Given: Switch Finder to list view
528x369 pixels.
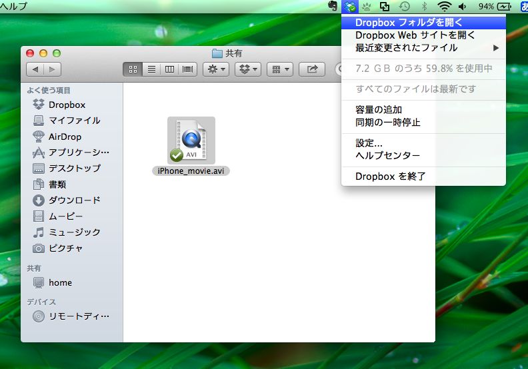Looking at the screenshot, I should 151,69.
